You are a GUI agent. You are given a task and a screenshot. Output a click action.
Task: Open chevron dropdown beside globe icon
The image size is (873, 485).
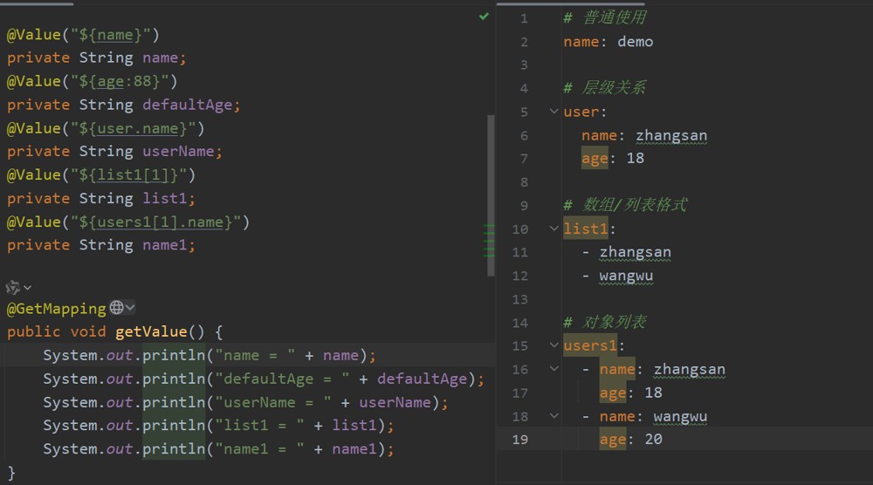click(x=130, y=308)
